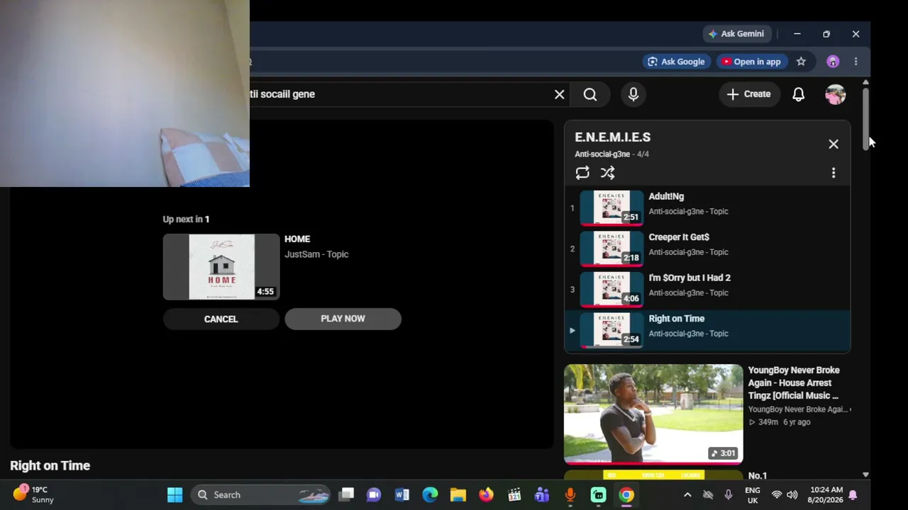Click the I'm $Orry track thumbnail
This screenshot has height=510, width=908.
click(611, 290)
